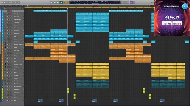Click the Show Flex icon
This screenshot has height=106, width=190.
point(25,6)
